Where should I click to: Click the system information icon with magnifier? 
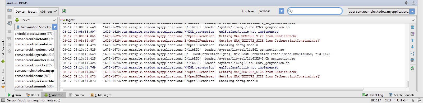click(10, 23)
